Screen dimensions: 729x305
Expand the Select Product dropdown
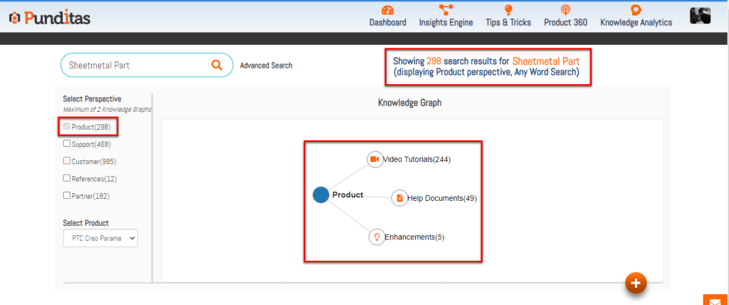[100, 238]
